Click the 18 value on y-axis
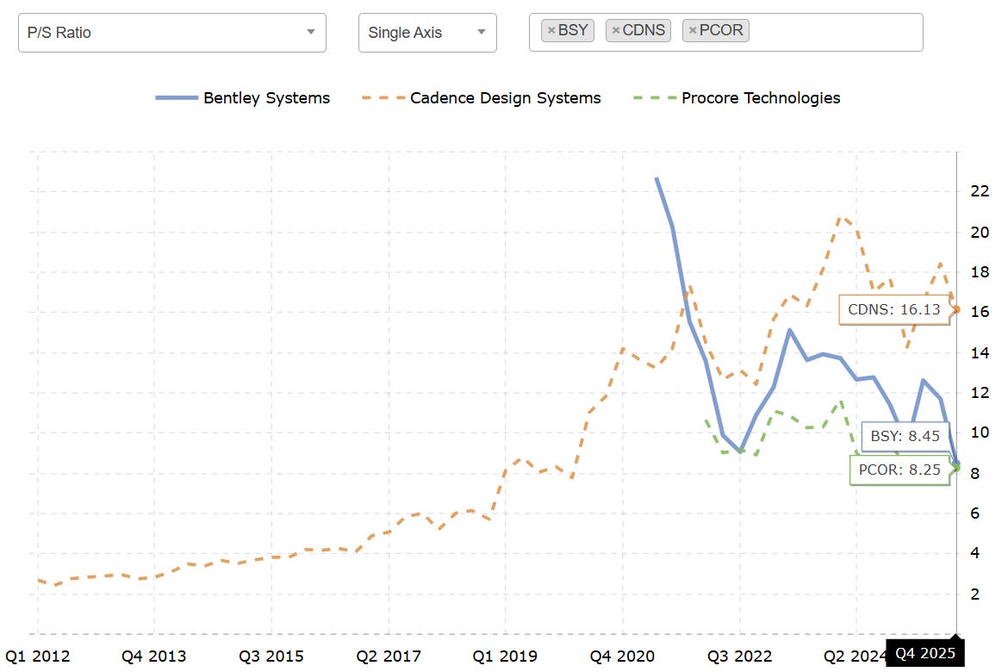Viewport: 1008px width, 672px height. coord(980,272)
